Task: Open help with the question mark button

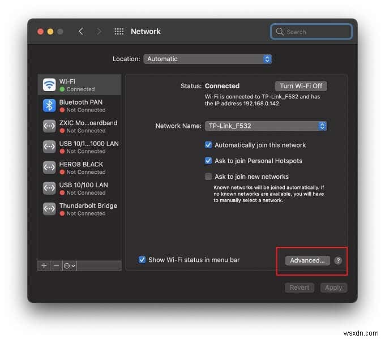Action: click(x=338, y=260)
